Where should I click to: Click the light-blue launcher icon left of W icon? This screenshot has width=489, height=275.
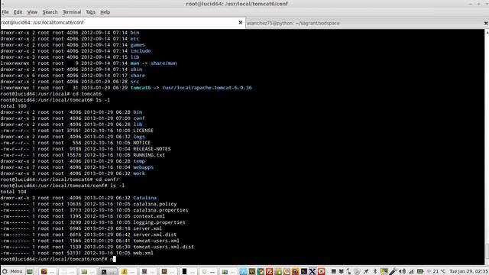[243, 272]
